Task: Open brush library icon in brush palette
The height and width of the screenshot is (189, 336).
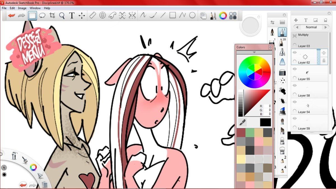Action: [282, 22]
